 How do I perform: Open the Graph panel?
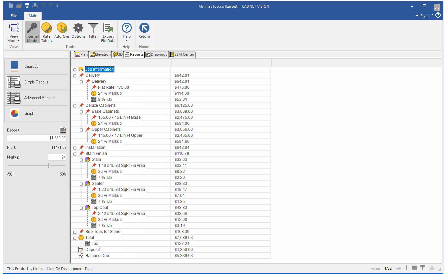[x=36, y=113]
